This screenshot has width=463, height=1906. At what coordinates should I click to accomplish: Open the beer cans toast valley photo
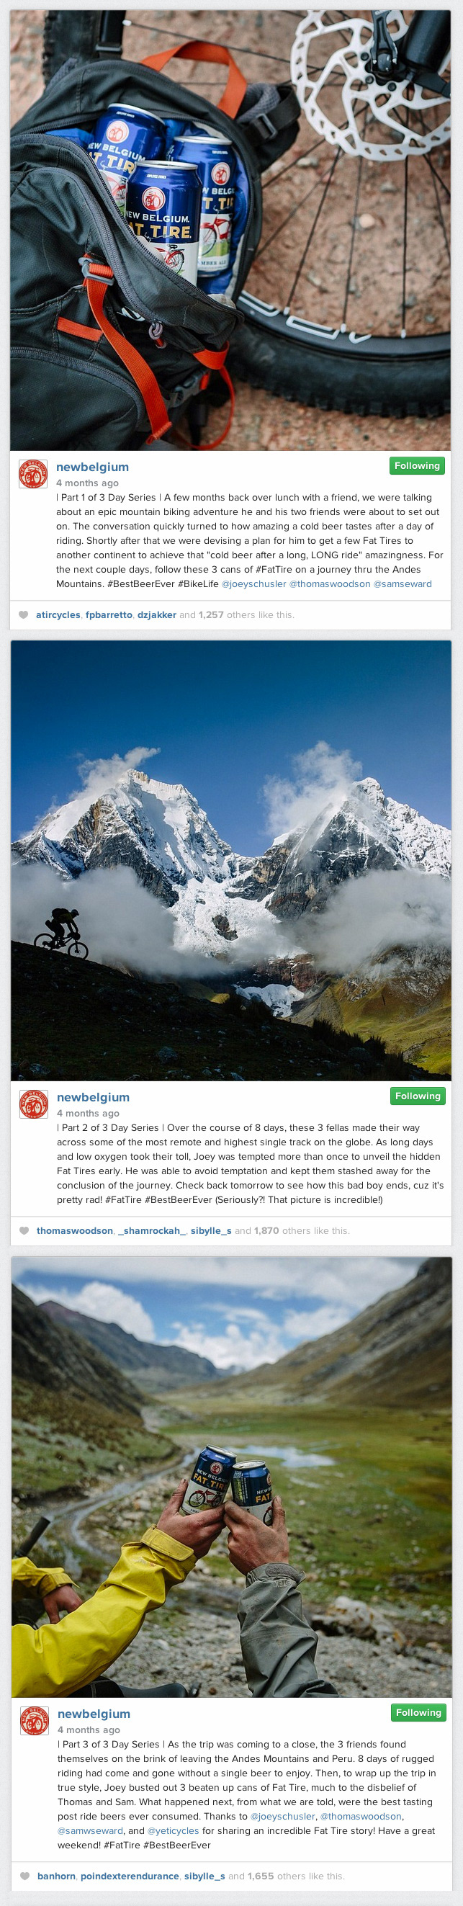(x=232, y=1477)
